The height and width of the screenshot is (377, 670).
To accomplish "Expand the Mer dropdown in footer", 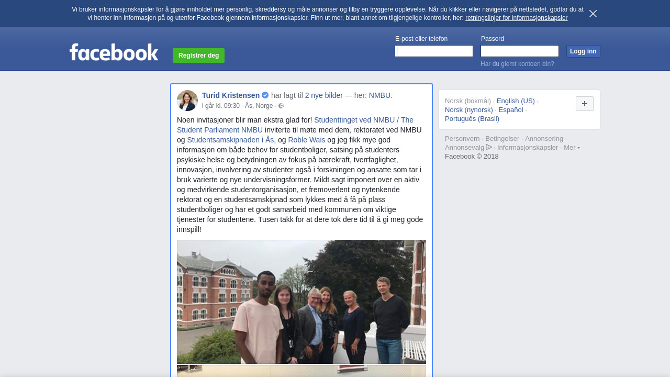I will [x=572, y=148].
